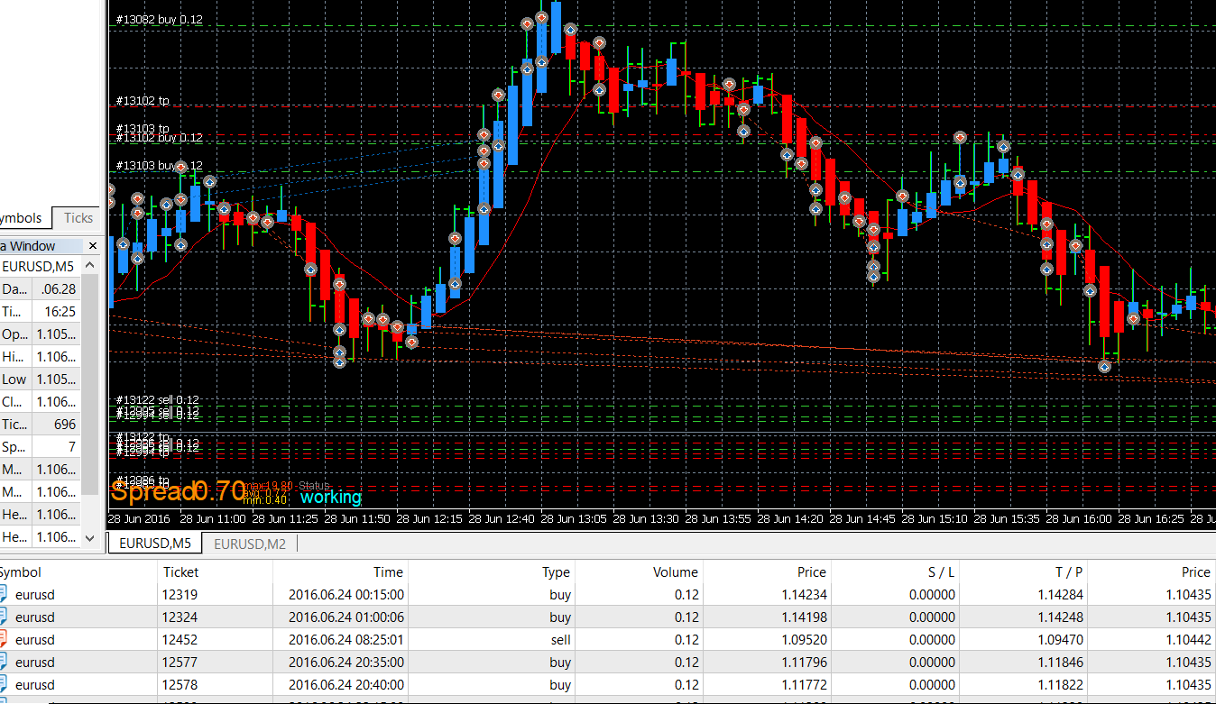Click the take profit value 1.14284
The width and height of the screenshot is (1216, 704).
[1062, 595]
